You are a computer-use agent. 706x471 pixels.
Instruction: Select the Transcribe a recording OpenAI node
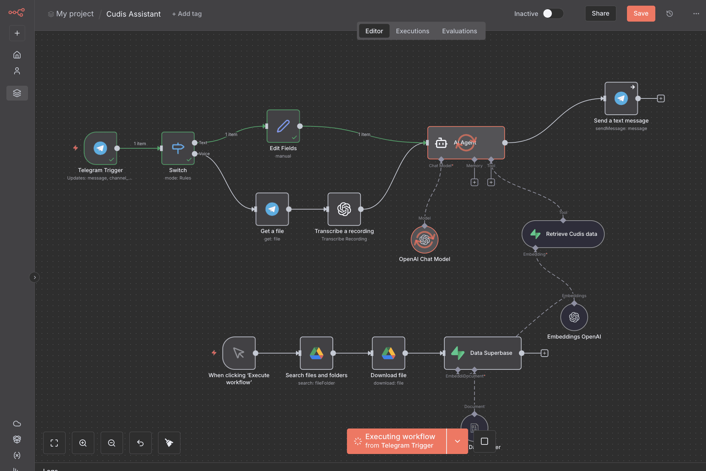click(344, 209)
